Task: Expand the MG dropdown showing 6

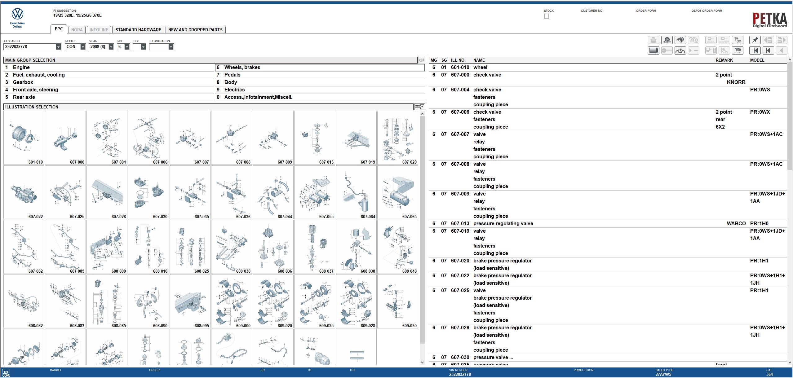Action: (127, 47)
